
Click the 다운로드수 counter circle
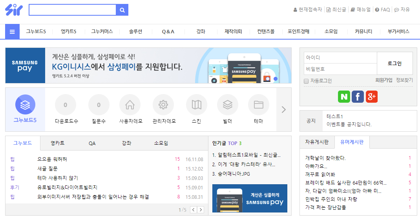pos(66,105)
